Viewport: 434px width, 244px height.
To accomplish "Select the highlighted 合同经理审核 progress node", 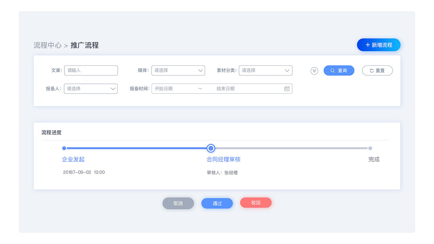I will [211, 148].
